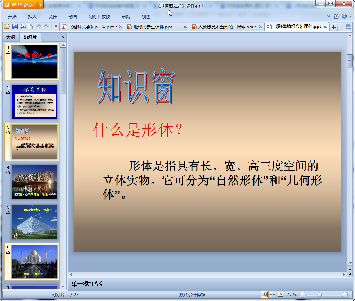Close the slide thumbnail panel
Screen dimensions: 355x301
point(63,37)
